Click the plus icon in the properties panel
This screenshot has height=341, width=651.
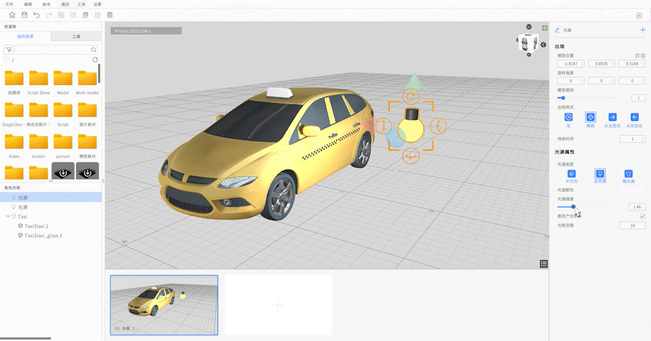coord(642,30)
